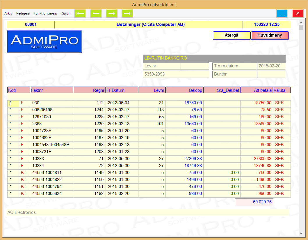308x240 pixels.
Task: Click the previous record left arrow
Action: [96, 13]
